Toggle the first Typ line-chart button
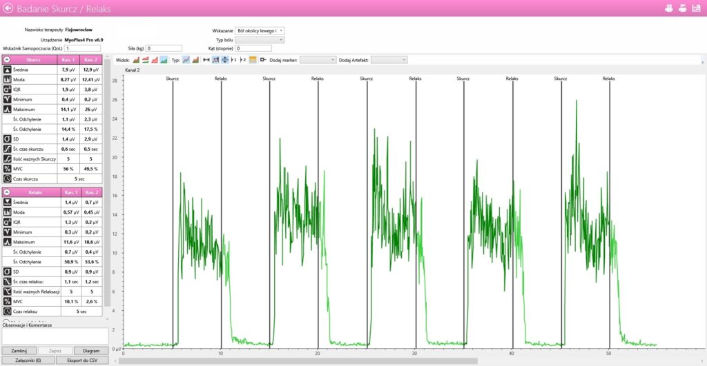The height and width of the screenshot is (366, 707). coord(186,60)
